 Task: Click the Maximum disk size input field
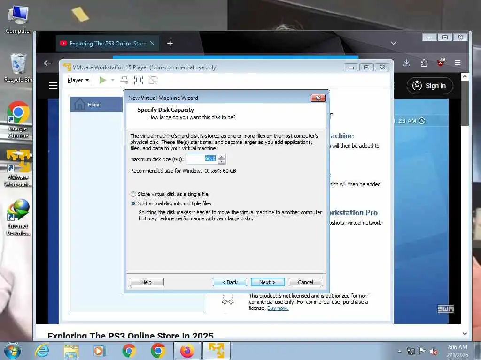point(202,159)
